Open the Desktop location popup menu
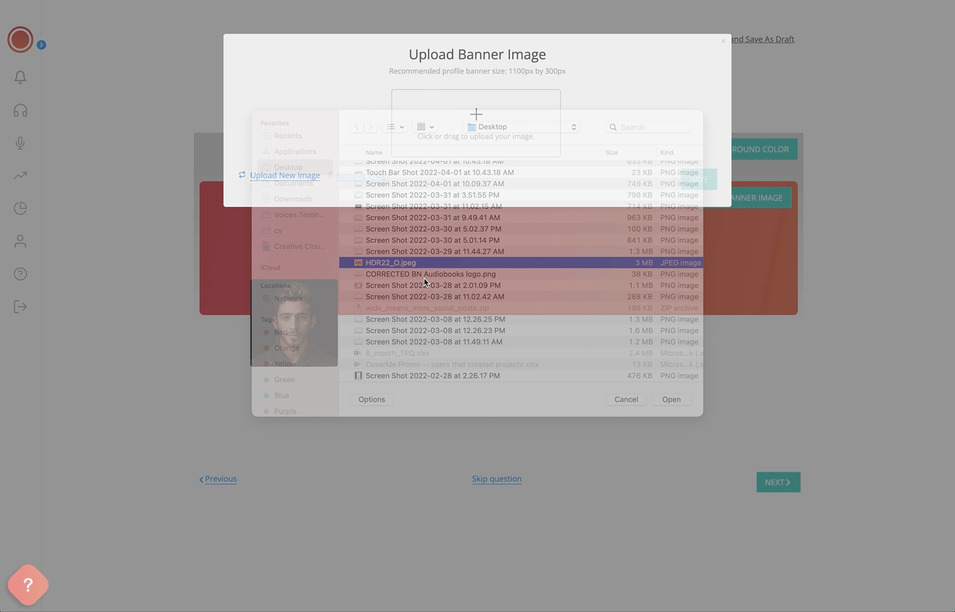The image size is (955, 612). (522, 127)
